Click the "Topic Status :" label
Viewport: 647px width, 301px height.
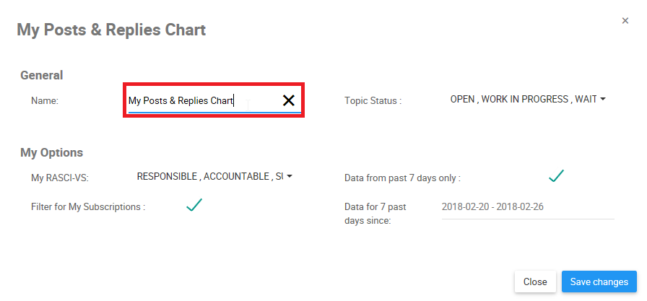pos(373,101)
